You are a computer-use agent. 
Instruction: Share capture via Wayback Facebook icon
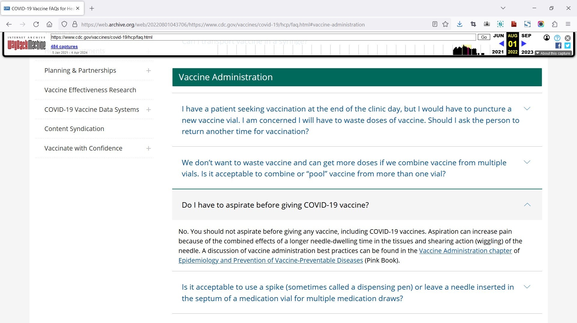558,45
